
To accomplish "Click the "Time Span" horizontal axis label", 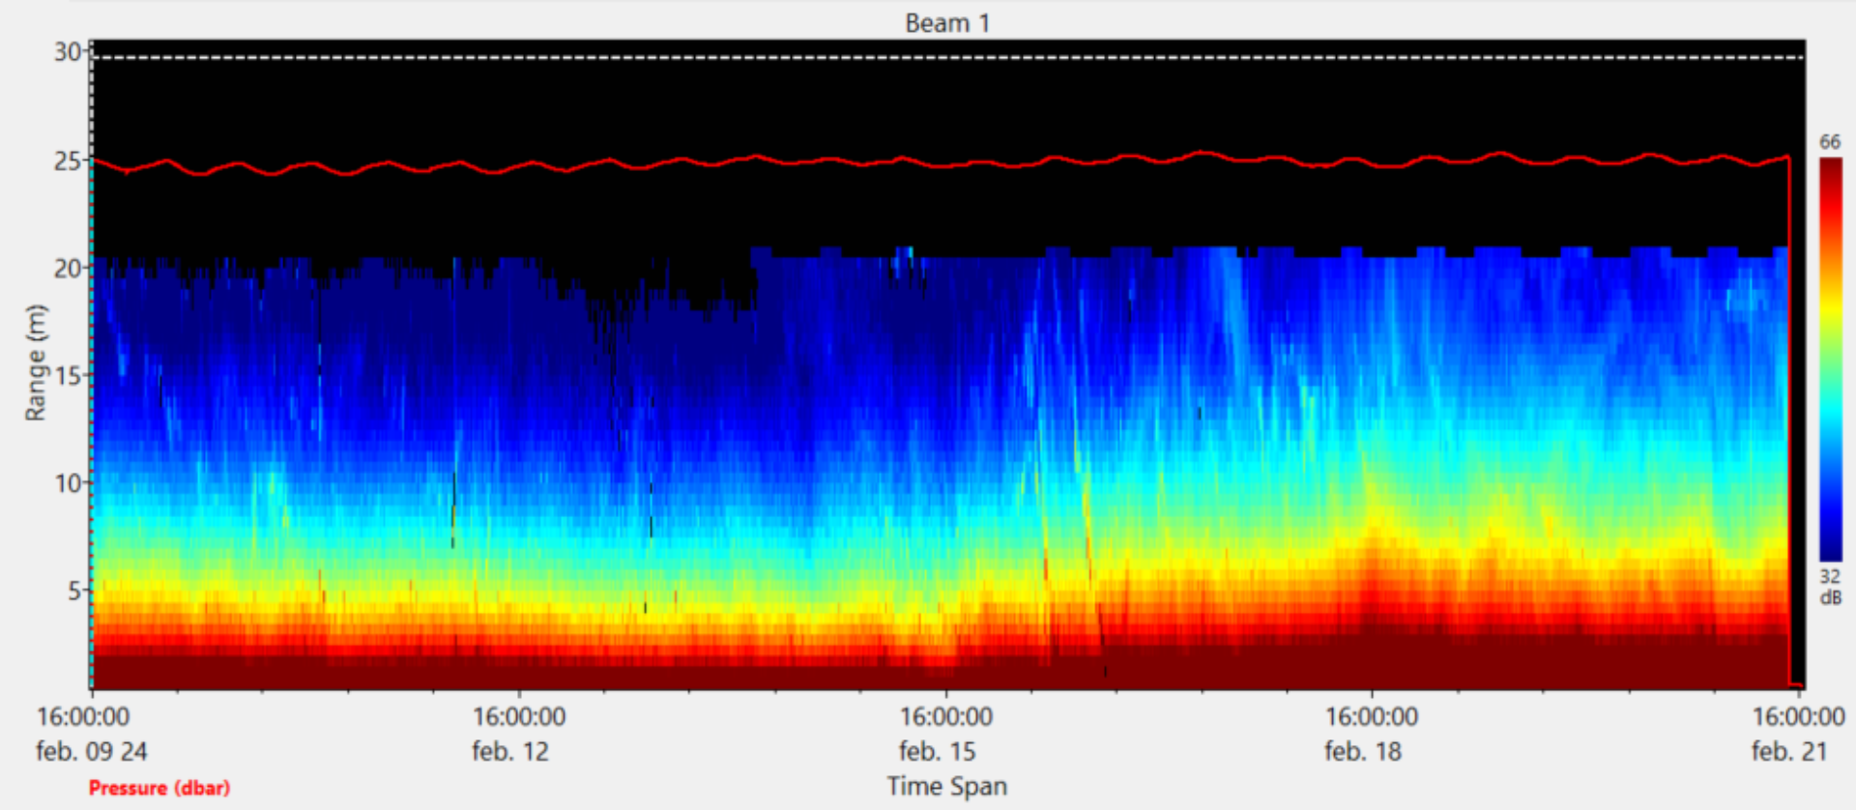I will point(946,786).
